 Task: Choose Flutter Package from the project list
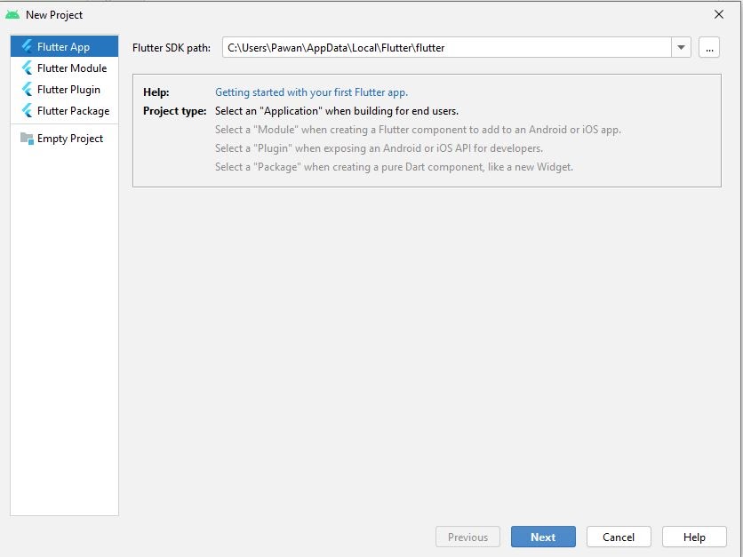click(x=75, y=110)
